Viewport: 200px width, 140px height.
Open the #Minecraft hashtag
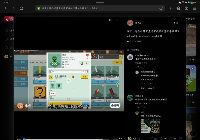[144, 37]
